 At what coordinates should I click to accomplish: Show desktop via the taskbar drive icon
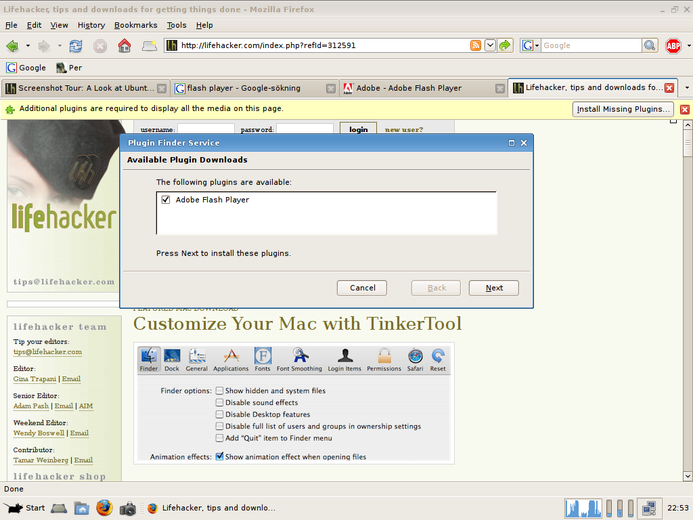(59, 508)
